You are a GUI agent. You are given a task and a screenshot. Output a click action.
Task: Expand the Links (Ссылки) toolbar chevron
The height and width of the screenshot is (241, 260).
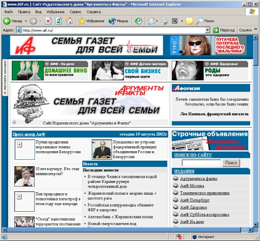pyautogui.click(x=256, y=29)
